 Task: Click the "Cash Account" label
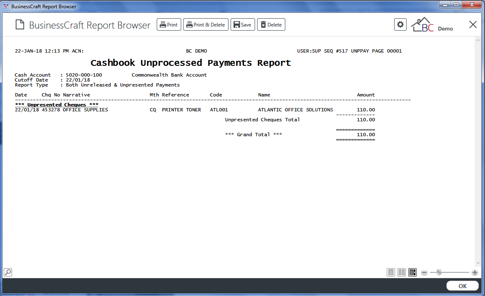pos(33,75)
